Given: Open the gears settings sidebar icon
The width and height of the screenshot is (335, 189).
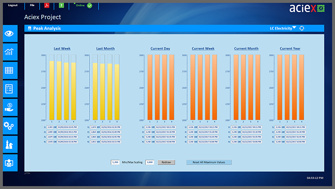Looking at the screenshot, I should [x=9, y=126].
